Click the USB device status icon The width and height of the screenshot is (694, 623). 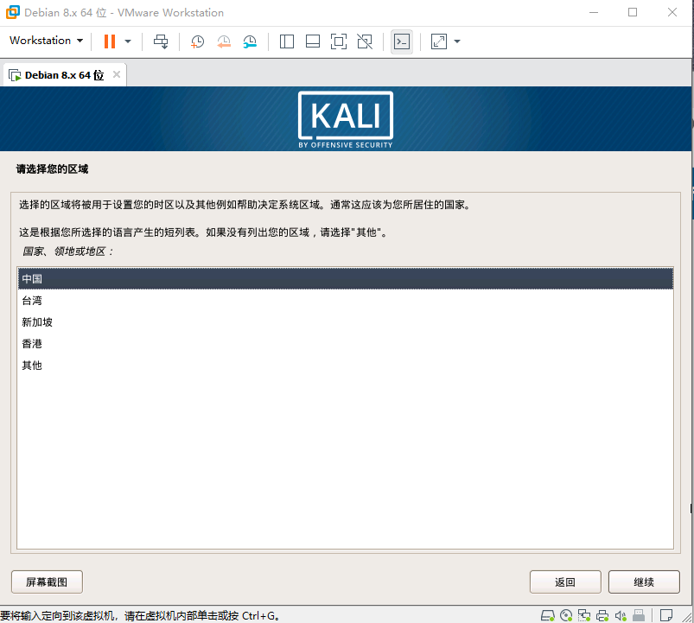[x=639, y=615]
